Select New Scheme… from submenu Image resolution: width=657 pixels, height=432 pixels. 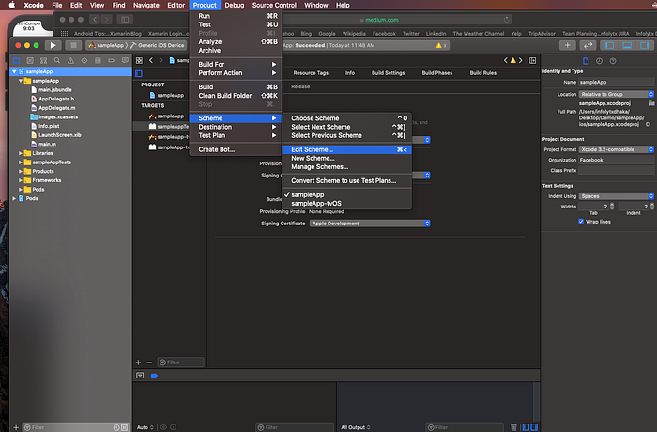click(346, 158)
